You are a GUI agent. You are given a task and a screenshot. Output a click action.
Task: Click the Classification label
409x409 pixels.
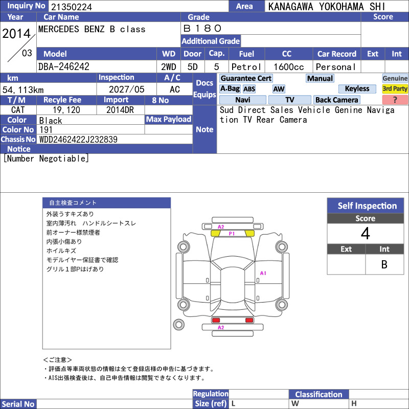[319, 394]
